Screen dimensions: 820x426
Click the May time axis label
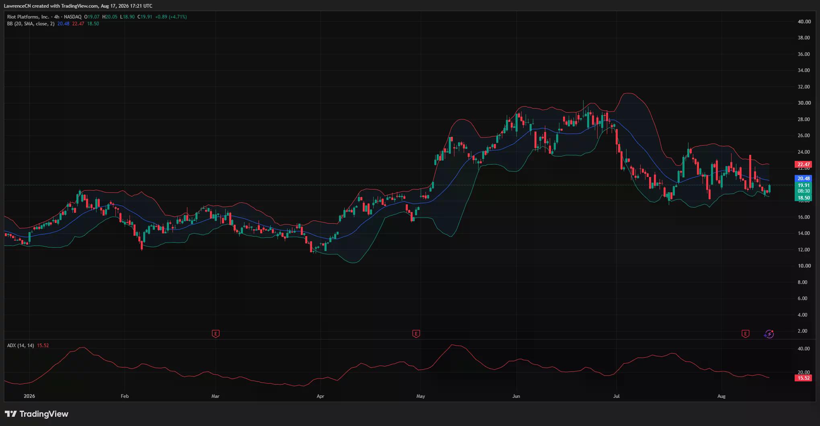421,396
